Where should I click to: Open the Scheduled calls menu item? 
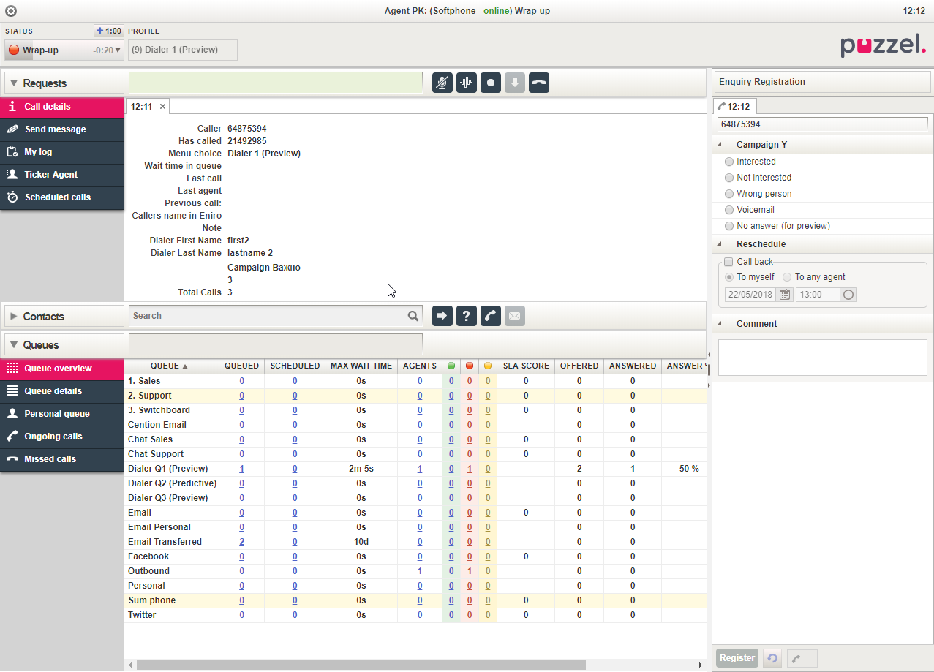point(58,197)
